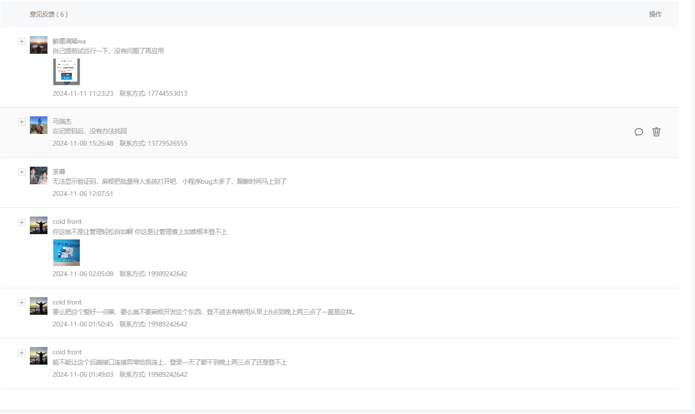Viewport: 695px width, 414px height.
Task: Delete 马瑞杰's feedback with the trash icon
Action: tap(656, 132)
